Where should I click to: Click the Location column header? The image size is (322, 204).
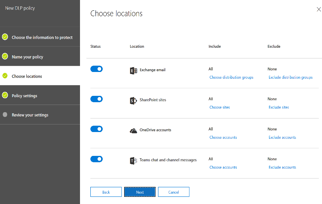click(x=137, y=47)
